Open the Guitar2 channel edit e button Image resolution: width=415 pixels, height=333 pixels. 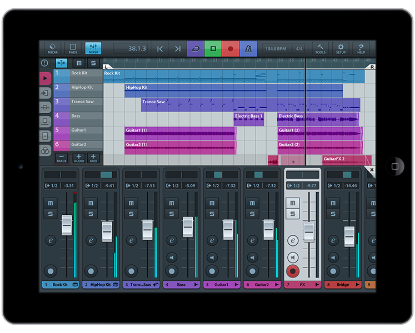(252, 240)
